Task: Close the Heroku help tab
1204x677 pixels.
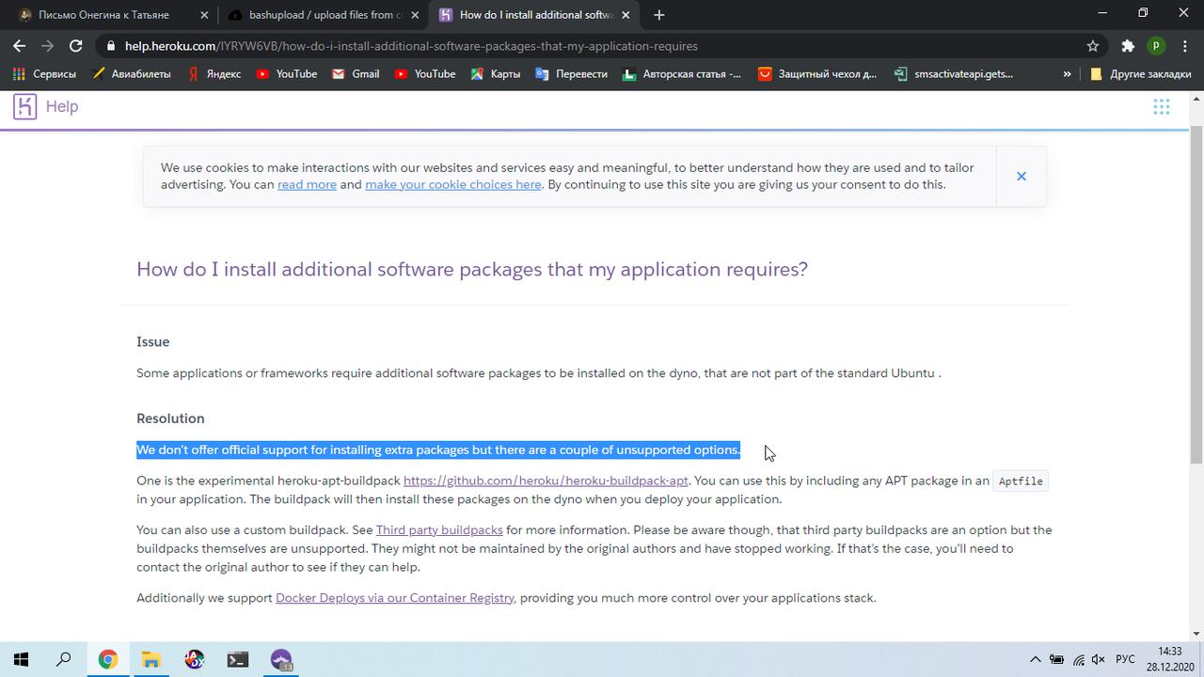Action: (x=626, y=15)
